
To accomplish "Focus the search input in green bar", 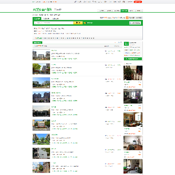I will (x=54, y=23).
